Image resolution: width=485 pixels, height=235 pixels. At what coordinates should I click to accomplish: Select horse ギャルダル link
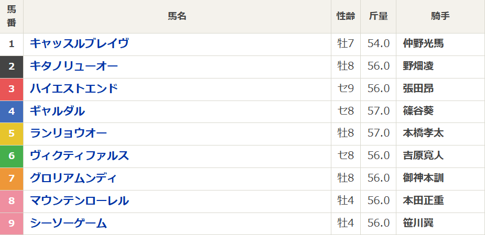click(x=58, y=111)
